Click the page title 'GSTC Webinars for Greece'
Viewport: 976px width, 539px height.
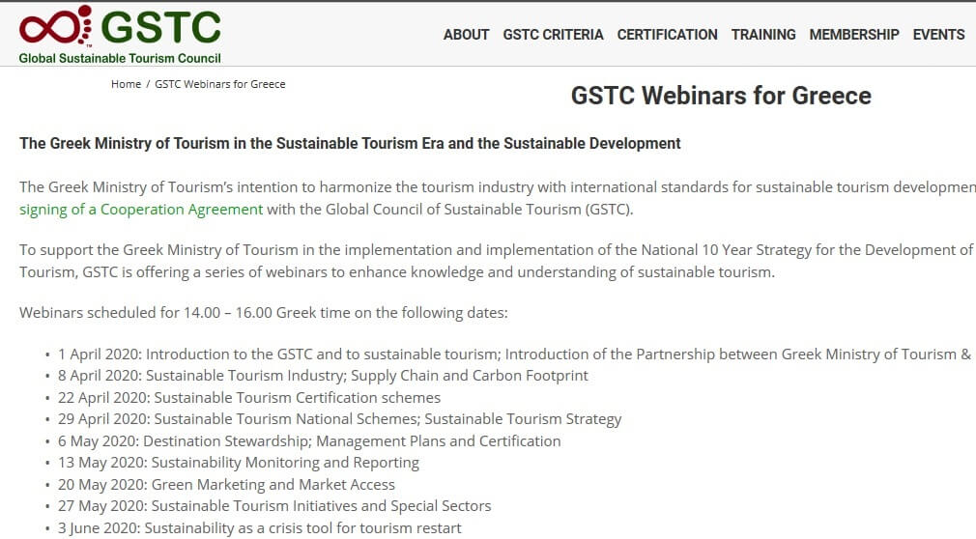(x=721, y=96)
